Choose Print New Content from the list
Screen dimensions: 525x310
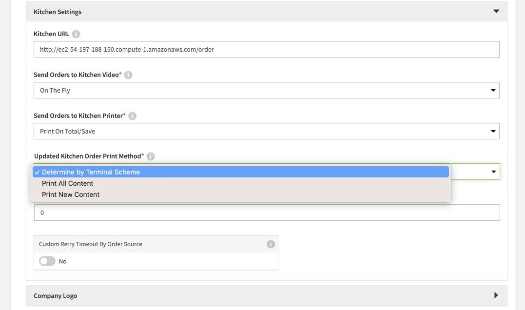click(x=70, y=194)
